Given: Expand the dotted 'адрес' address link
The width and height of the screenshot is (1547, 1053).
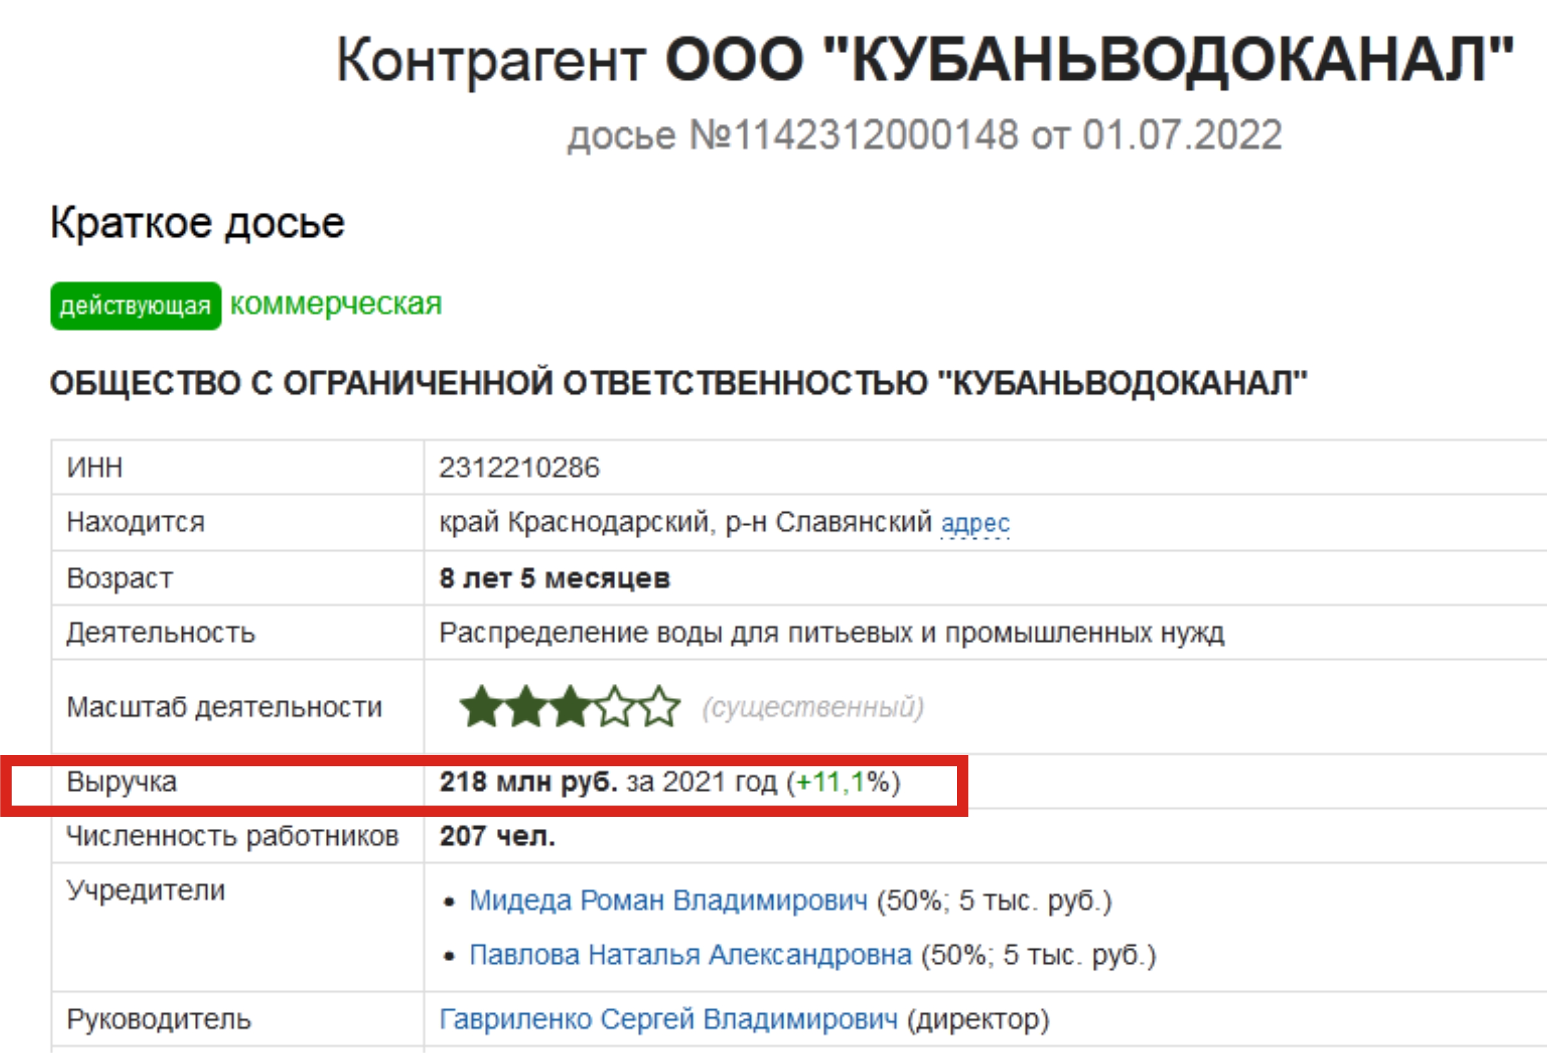Looking at the screenshot, I should pos(975,523).
